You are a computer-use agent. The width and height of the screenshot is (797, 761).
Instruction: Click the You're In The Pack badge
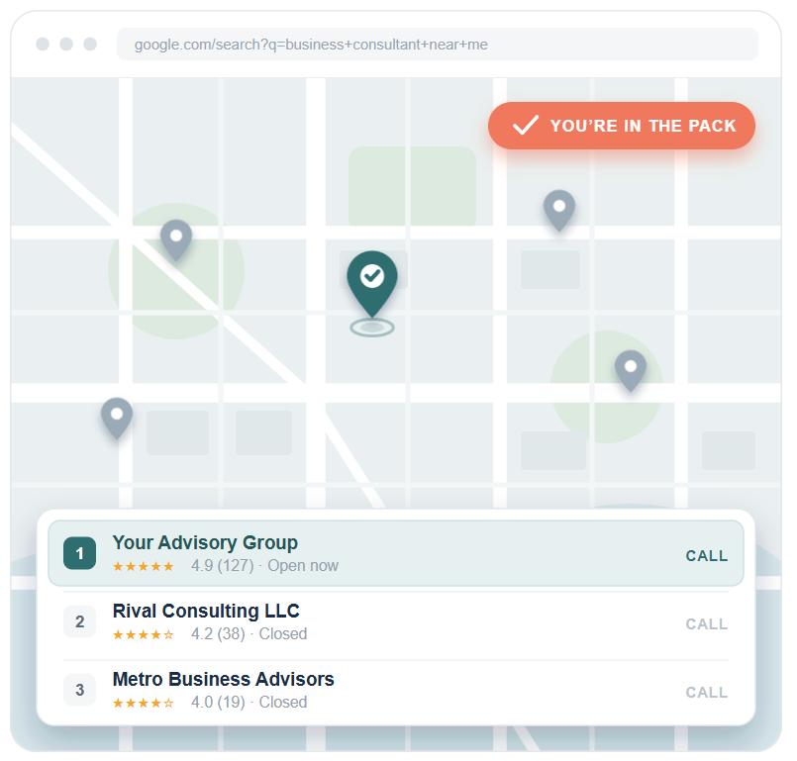tap(621, 126)
